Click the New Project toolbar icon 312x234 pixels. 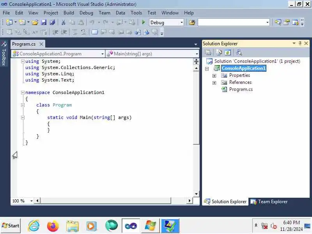coord(9,22)
